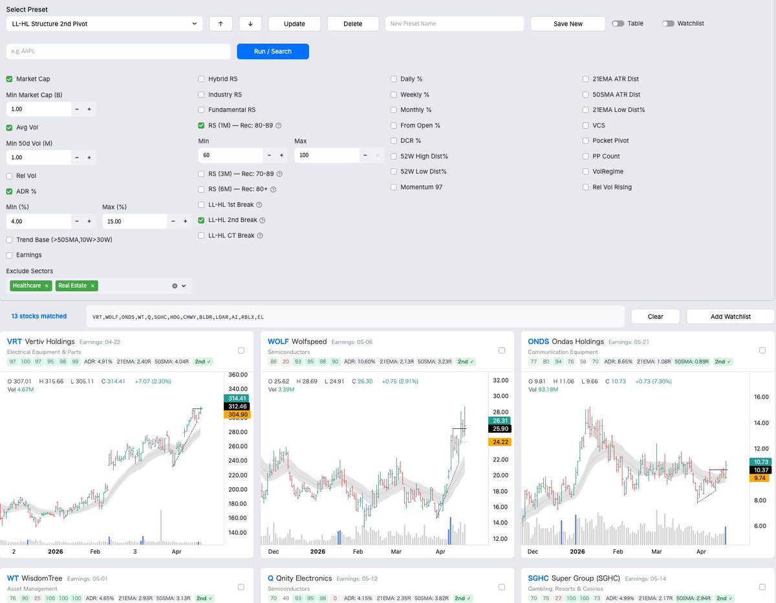776x603 pixels.
Task: Open RS (6M) help question icon
Action: [x=274, y=190]
